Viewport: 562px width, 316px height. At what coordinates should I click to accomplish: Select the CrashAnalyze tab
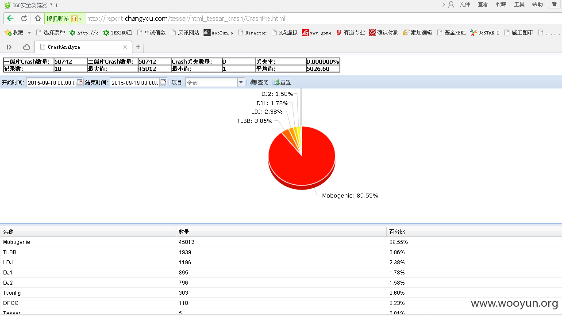click(83, 47)
